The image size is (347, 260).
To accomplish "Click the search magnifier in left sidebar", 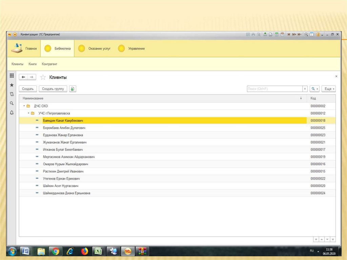I will click(12, 103).
